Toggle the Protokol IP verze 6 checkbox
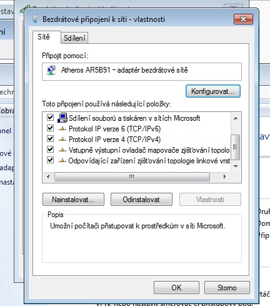This screenshot has height=306, width=270. click(50, 128)
